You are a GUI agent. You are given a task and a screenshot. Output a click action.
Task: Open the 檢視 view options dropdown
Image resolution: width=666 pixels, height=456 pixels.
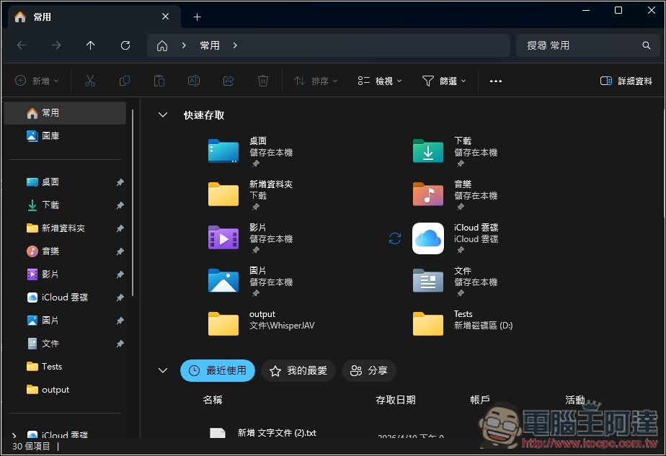(x=379, y=81)
